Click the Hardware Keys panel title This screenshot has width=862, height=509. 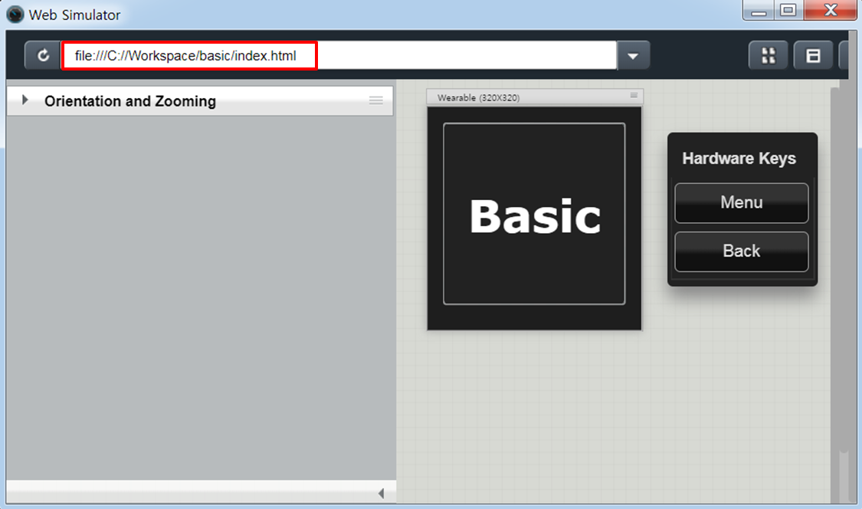[x=739, y=158]
